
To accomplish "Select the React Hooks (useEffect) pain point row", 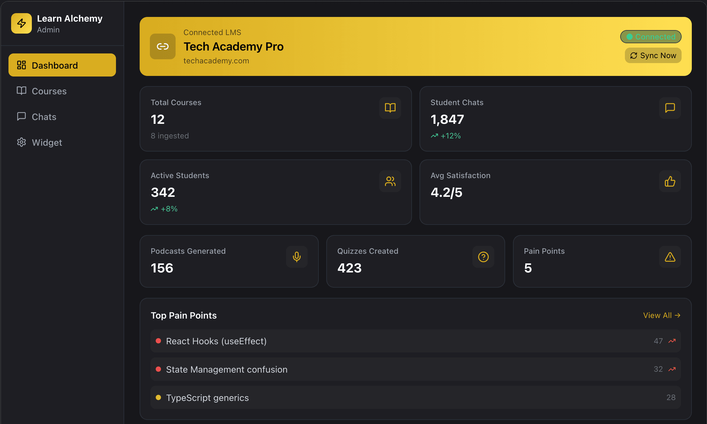I will 415,341.
